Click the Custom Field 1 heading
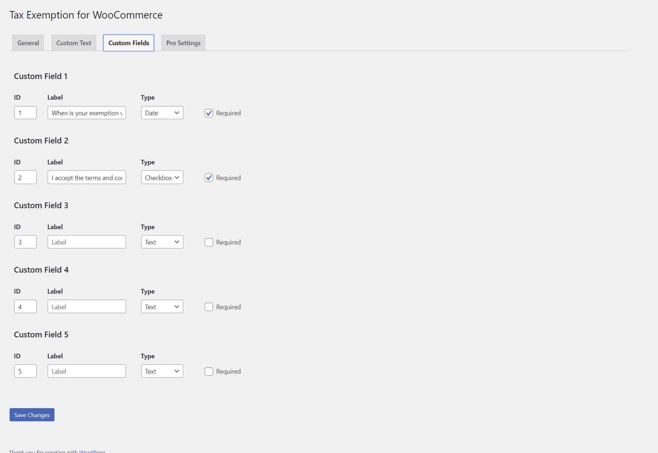658x453 pixels. 41,76
